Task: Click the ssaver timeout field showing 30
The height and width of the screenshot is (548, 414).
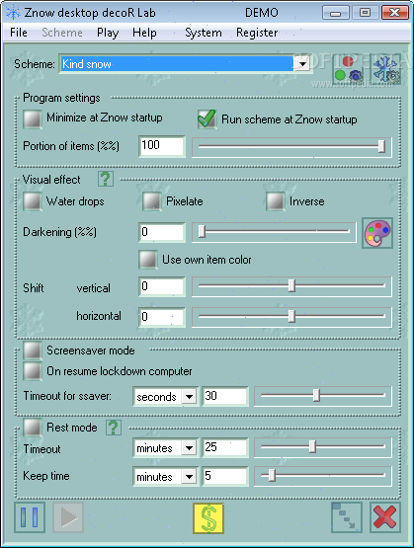Action: (x=225, y=396)
